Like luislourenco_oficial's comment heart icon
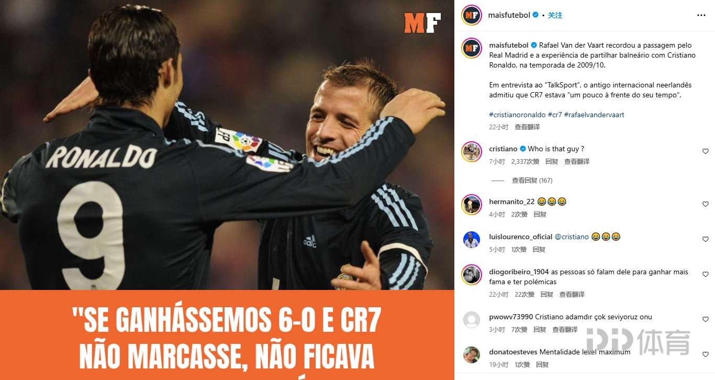The width and height of the screenshot is (715, 380). [706, 239]
